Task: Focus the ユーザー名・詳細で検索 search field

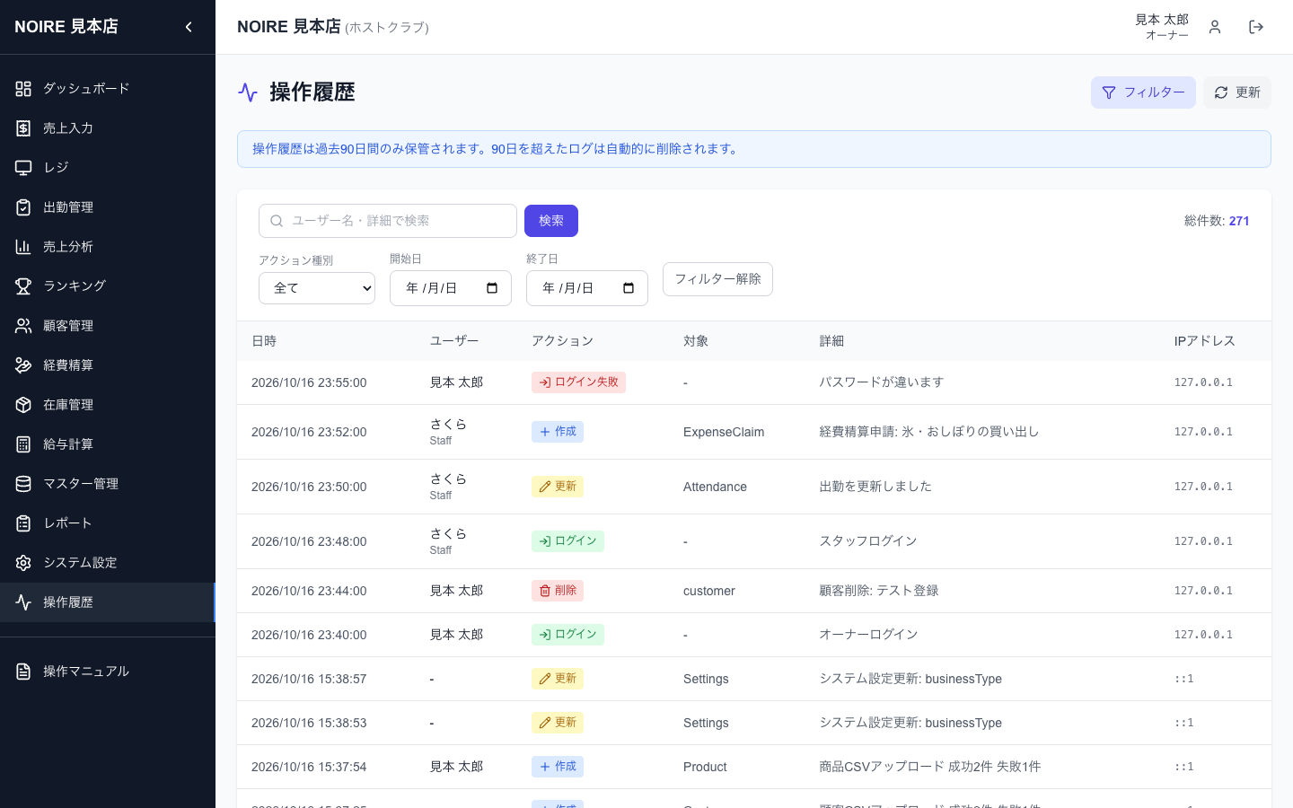Action: pos(388,221)
